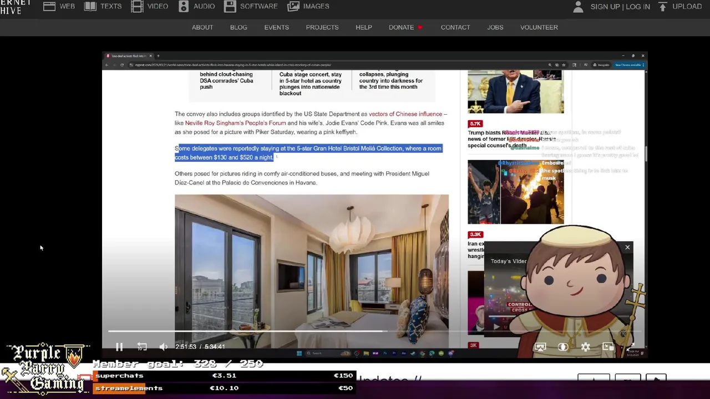The image size is (710, 399).
Task: Click the Trump sidebar article thumbnail
Action: 515,91
